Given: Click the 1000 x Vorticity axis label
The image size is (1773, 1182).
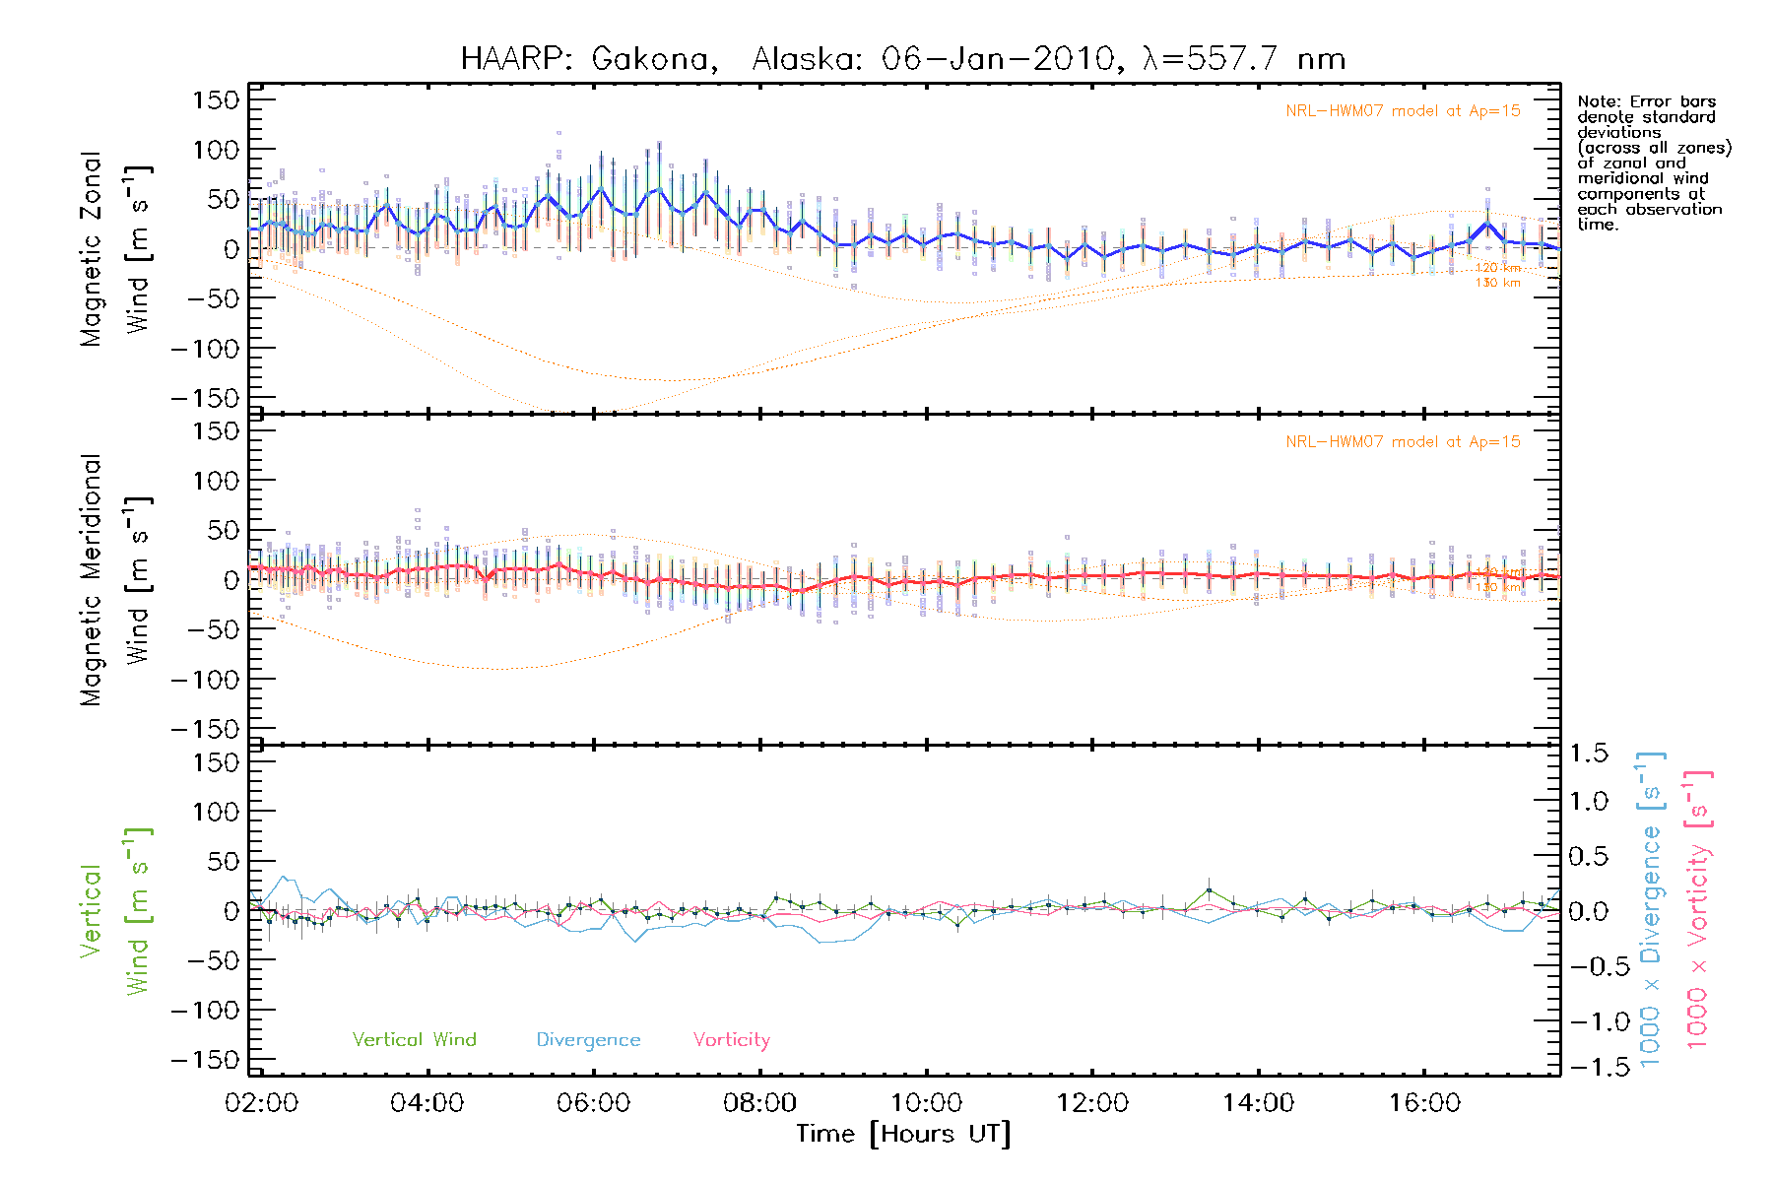Looking at the screenshot, I should click(x=1697, y=910).
